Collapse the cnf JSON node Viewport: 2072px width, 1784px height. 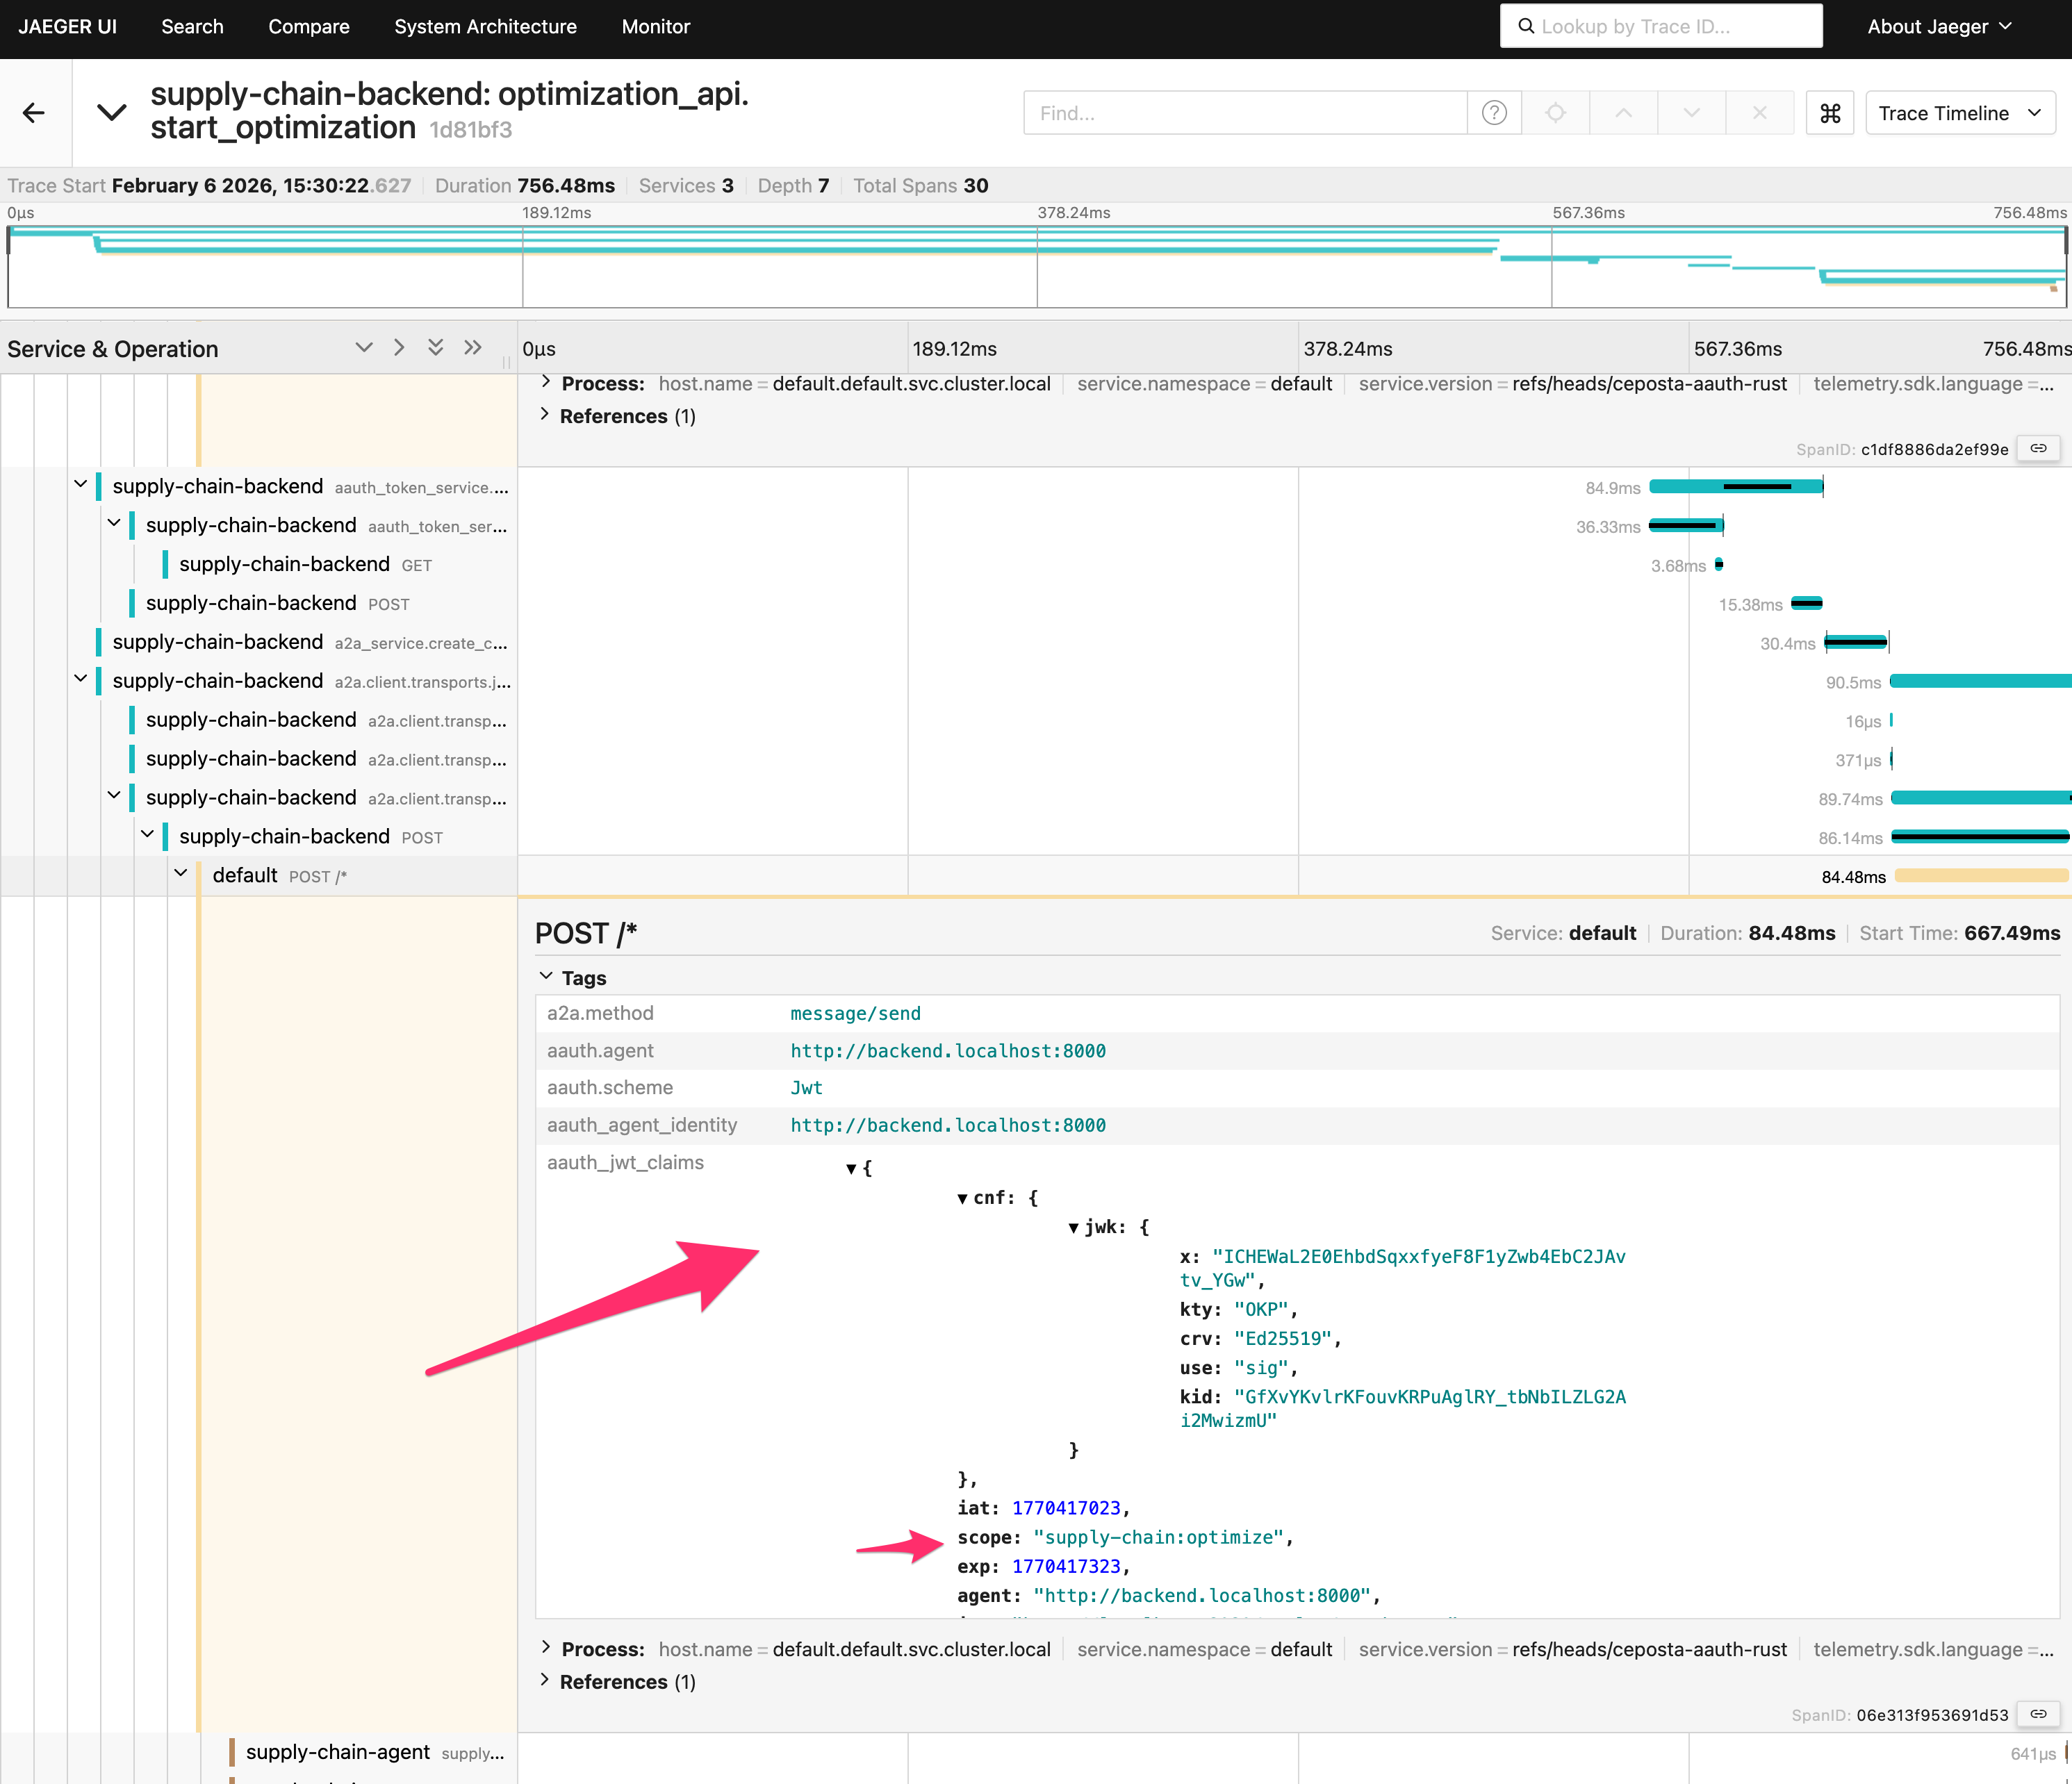[x=962, y=1198]
